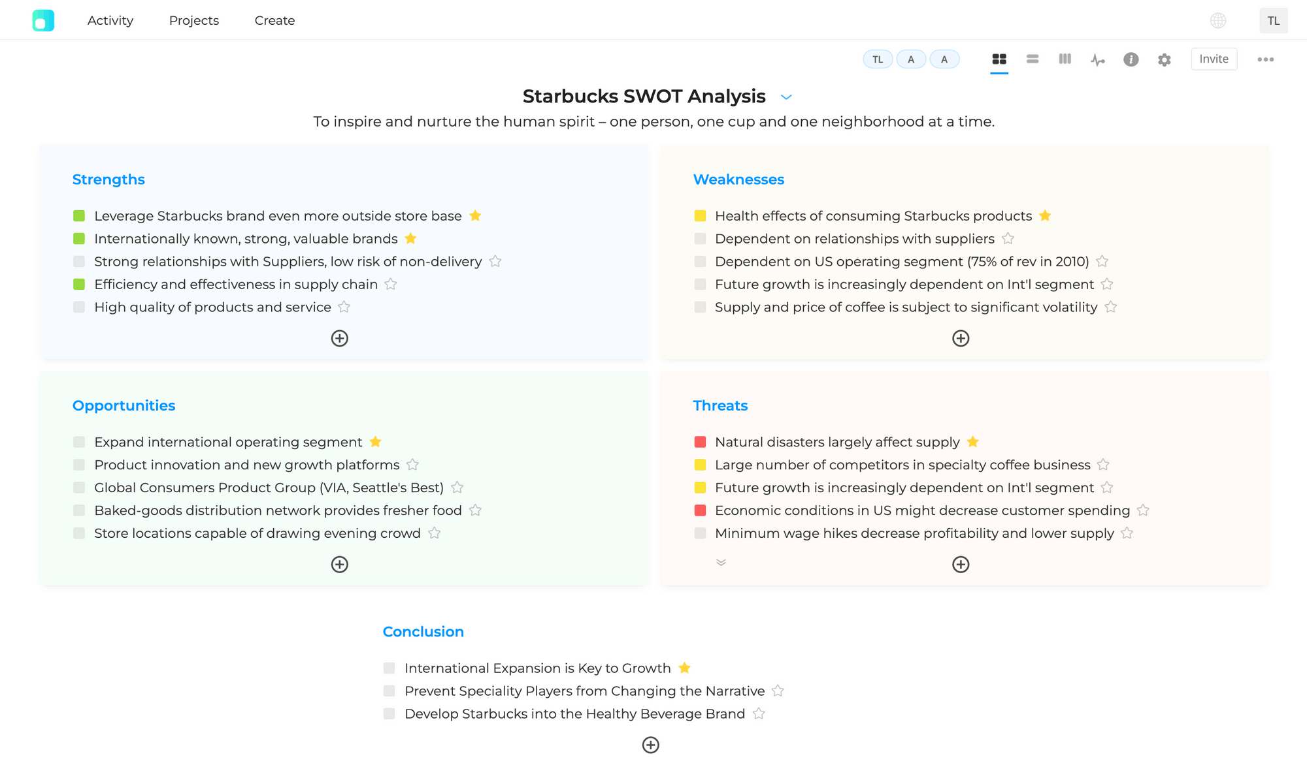Expand hidden items in the Threats section
This screenshot has height=780, width=1307.
pos(721,563)
